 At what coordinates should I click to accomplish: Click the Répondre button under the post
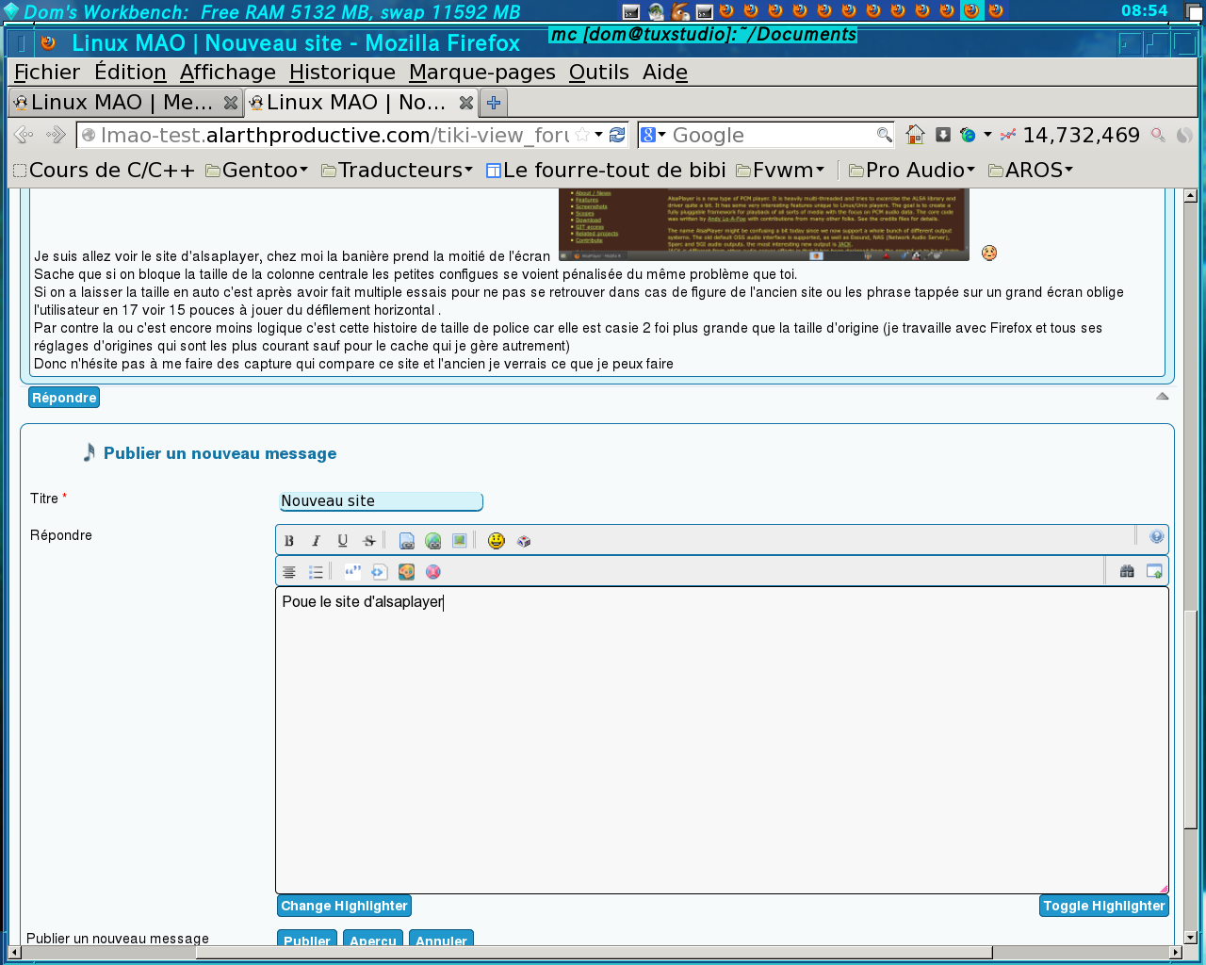(64, 398)
